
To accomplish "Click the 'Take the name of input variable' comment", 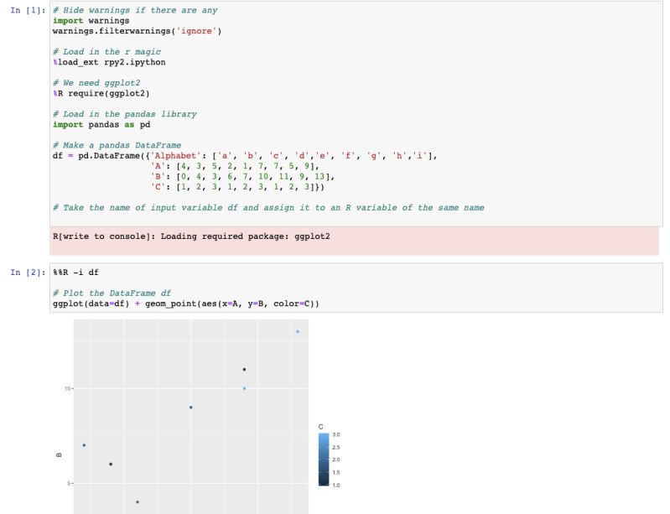I will coord(268,208).
